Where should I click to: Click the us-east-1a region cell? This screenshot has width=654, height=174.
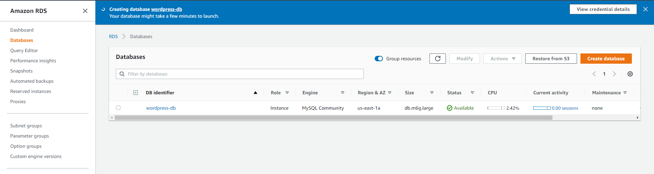(x=369, y=108)
